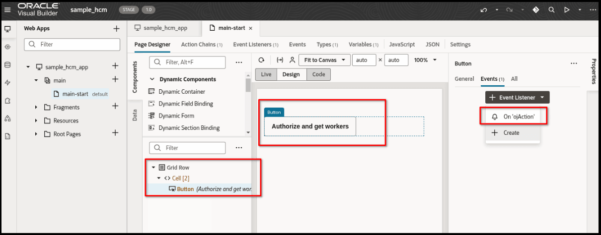This screenshot has height=235, width=601.
Task: Open the puzzle Components icon in rail
Action: tap(7, 101)
